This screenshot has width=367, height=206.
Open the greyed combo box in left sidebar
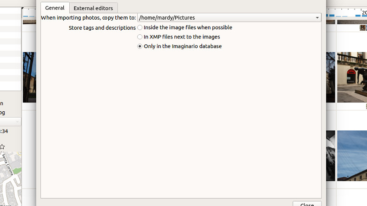10,122
